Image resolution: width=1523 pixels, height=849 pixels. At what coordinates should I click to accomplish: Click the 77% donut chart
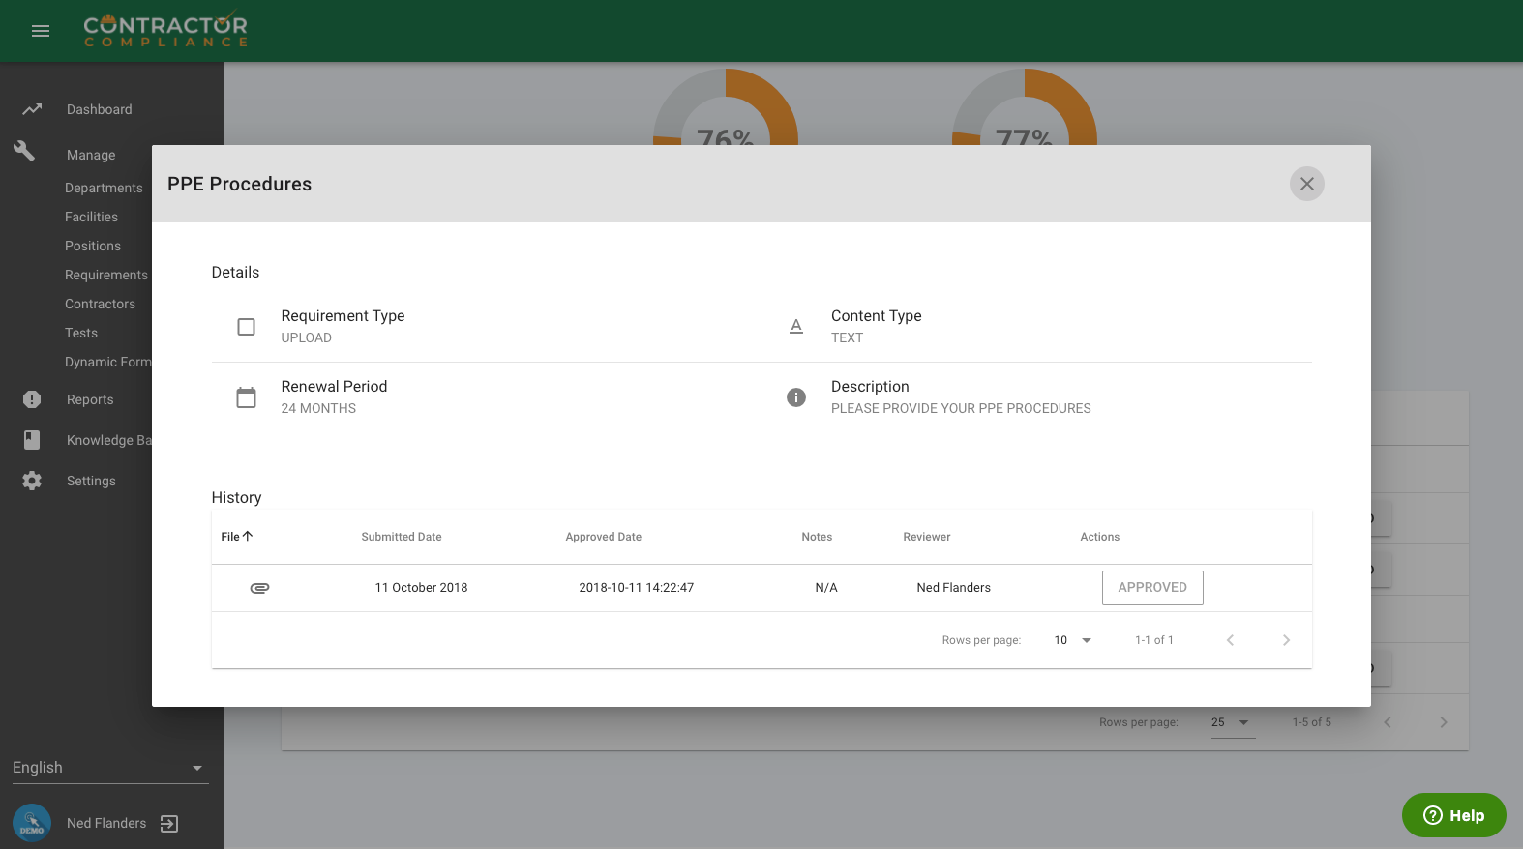[x=1025, y=108]
